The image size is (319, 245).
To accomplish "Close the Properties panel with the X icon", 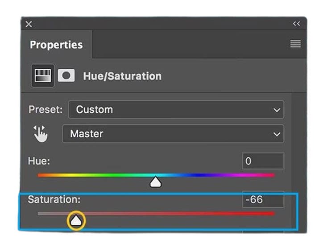I will click(29, 24).
